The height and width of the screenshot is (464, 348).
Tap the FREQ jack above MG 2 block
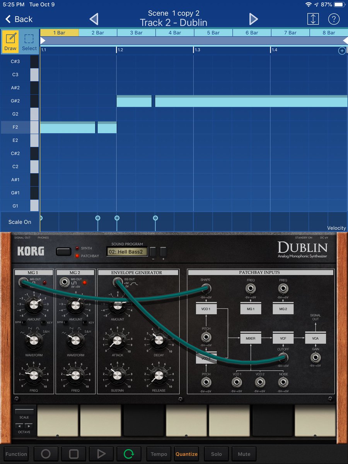point(283,288)
